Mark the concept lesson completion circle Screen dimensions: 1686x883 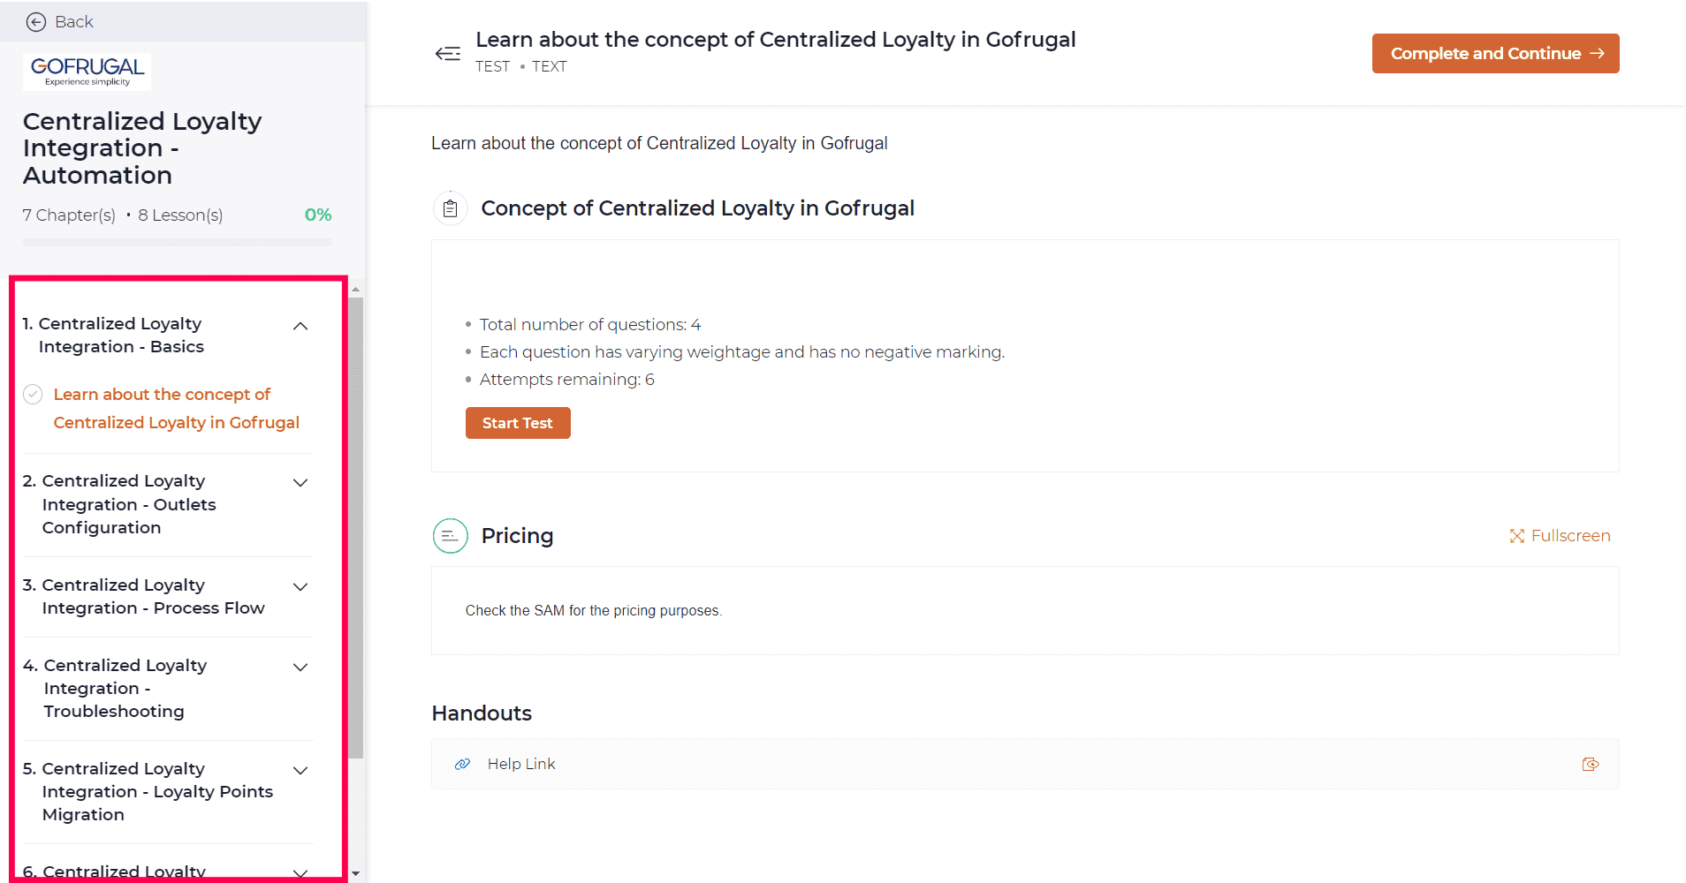click(x=33, y=395)
